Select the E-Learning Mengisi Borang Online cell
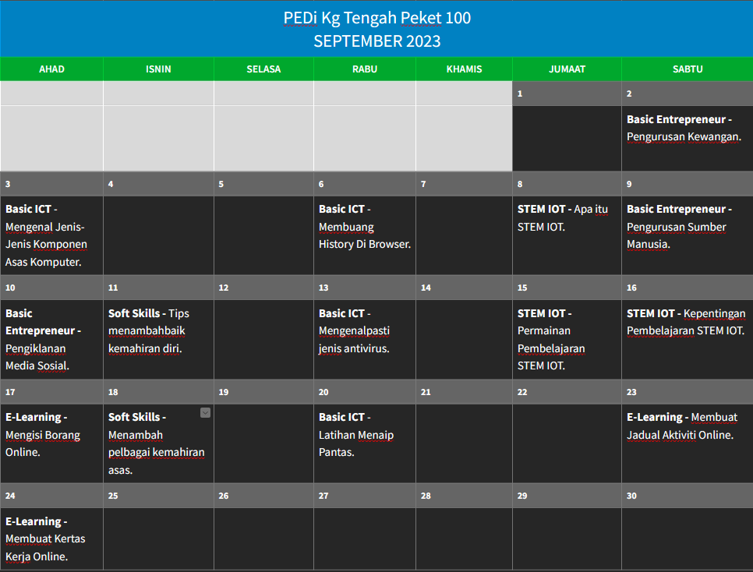This screenshot has width=753, height=572. click(52, 443)
